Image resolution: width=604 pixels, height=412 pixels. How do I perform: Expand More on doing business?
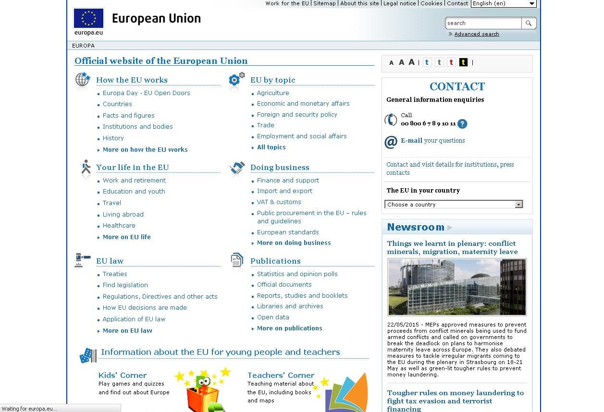294,243
